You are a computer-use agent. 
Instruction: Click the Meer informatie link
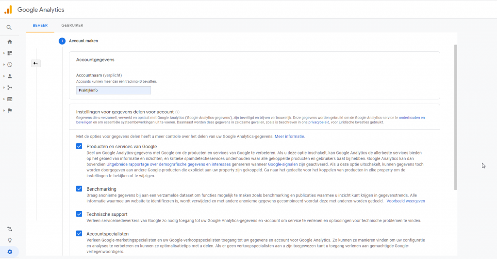coord(289,137)
